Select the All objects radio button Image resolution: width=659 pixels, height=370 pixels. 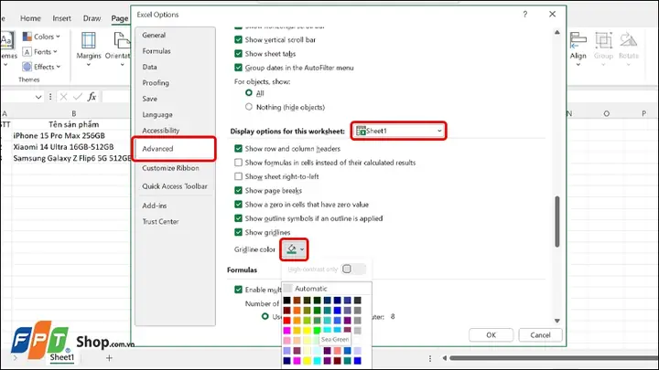(249, 93)
